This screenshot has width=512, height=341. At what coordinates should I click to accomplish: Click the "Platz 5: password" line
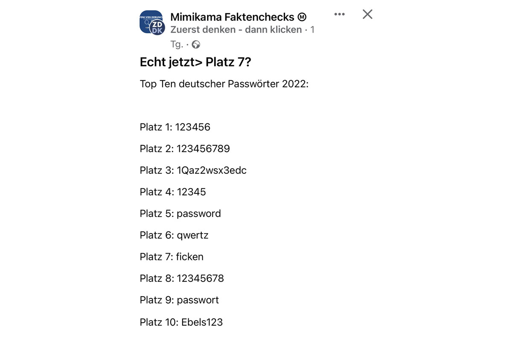[x=180, y=214]
